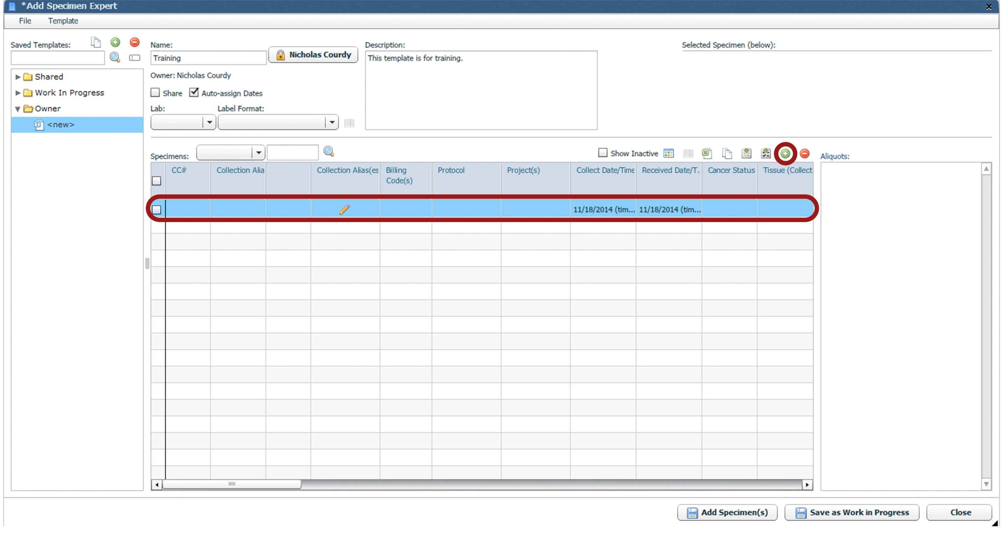
Task: Uncheck Auto-assign Dates
Action: 194,93
